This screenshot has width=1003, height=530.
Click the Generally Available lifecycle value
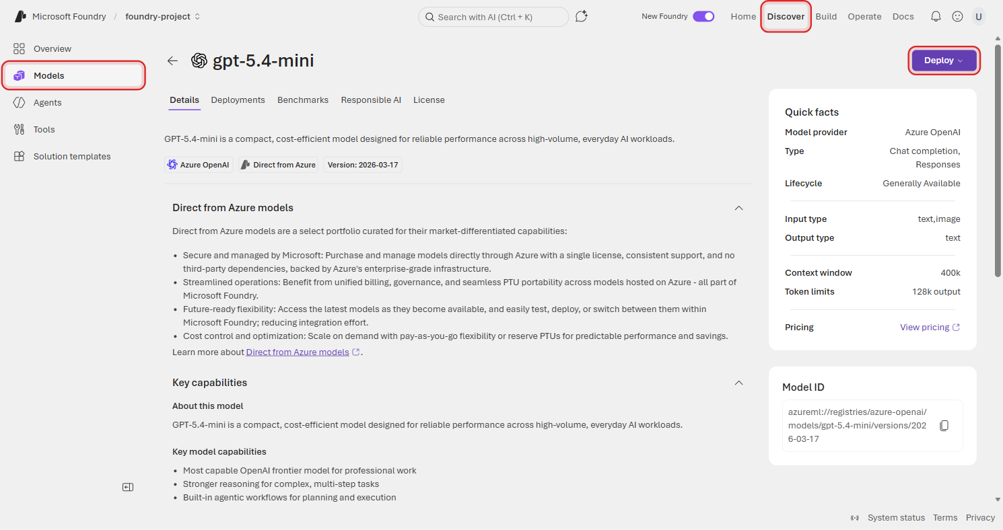point(922,184)
